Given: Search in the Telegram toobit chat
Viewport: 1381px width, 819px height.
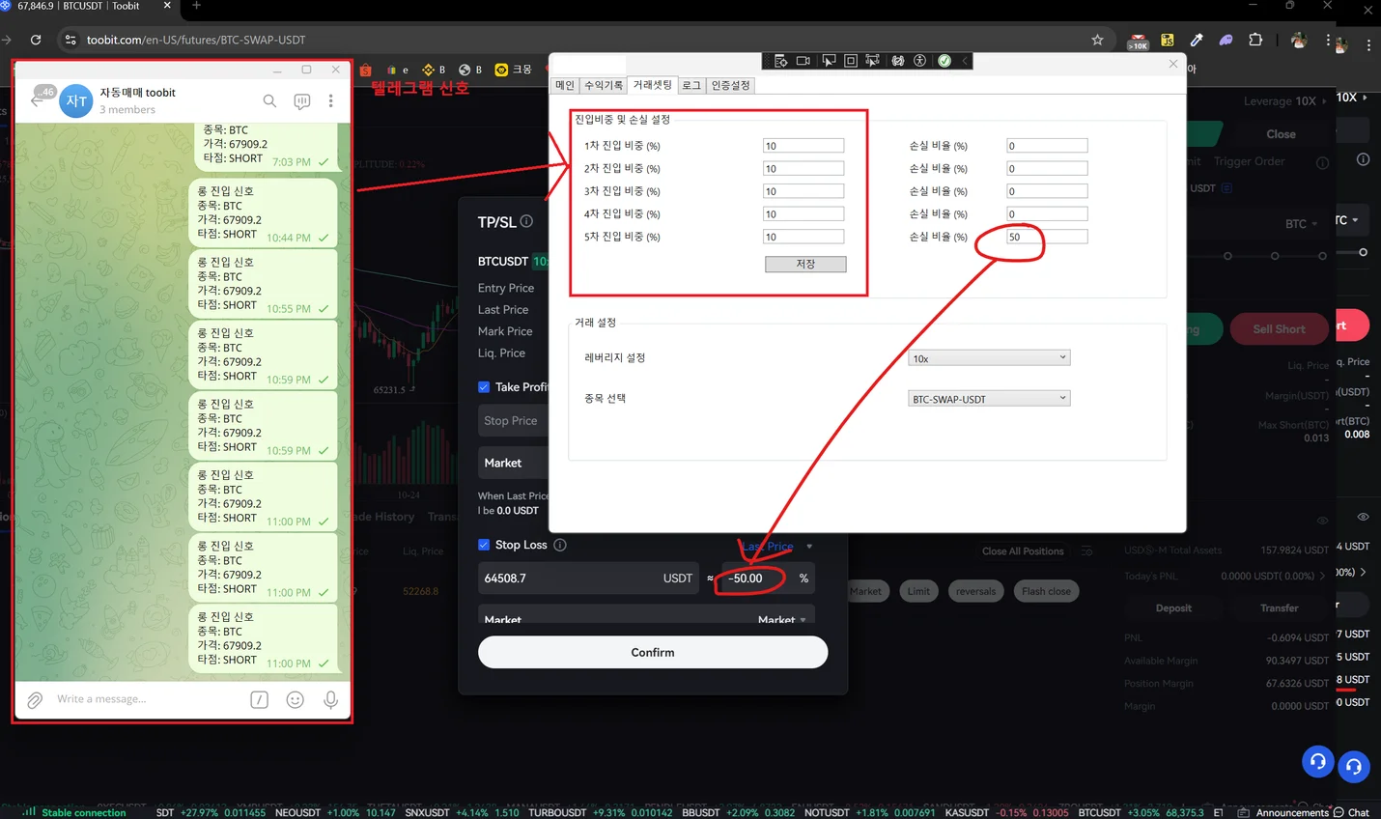Looking at the screenshot, I should 269,100.
